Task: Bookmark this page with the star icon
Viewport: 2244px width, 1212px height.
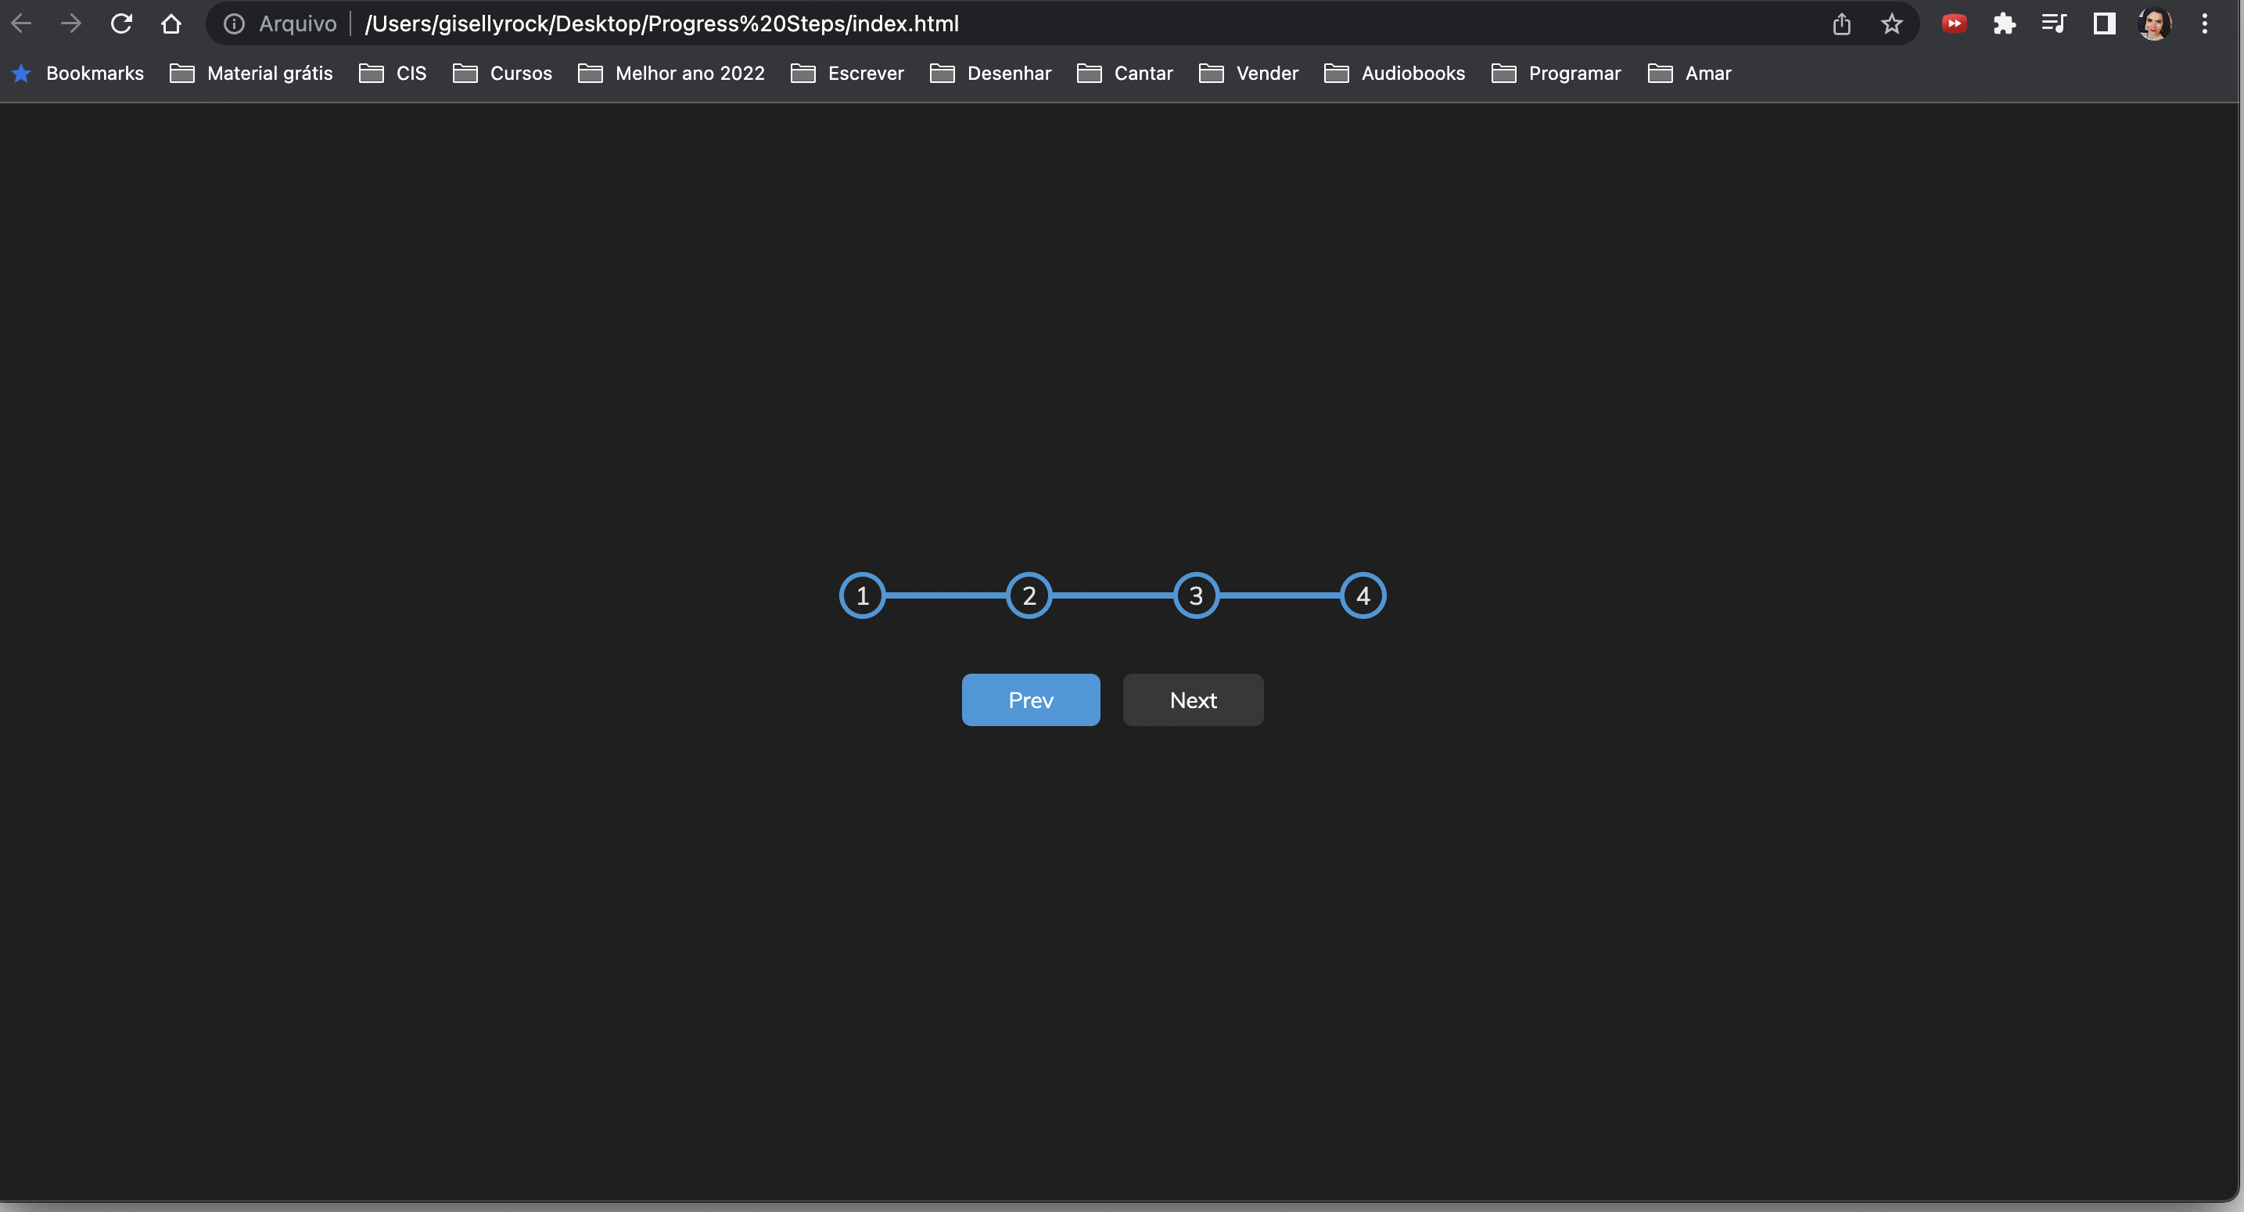Action: click(x=1891, y=23)
